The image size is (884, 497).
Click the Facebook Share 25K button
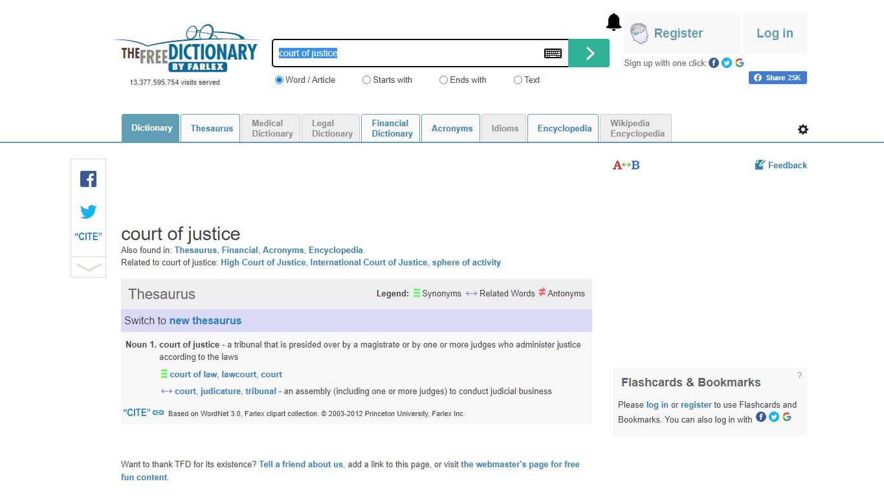(778, 78)
